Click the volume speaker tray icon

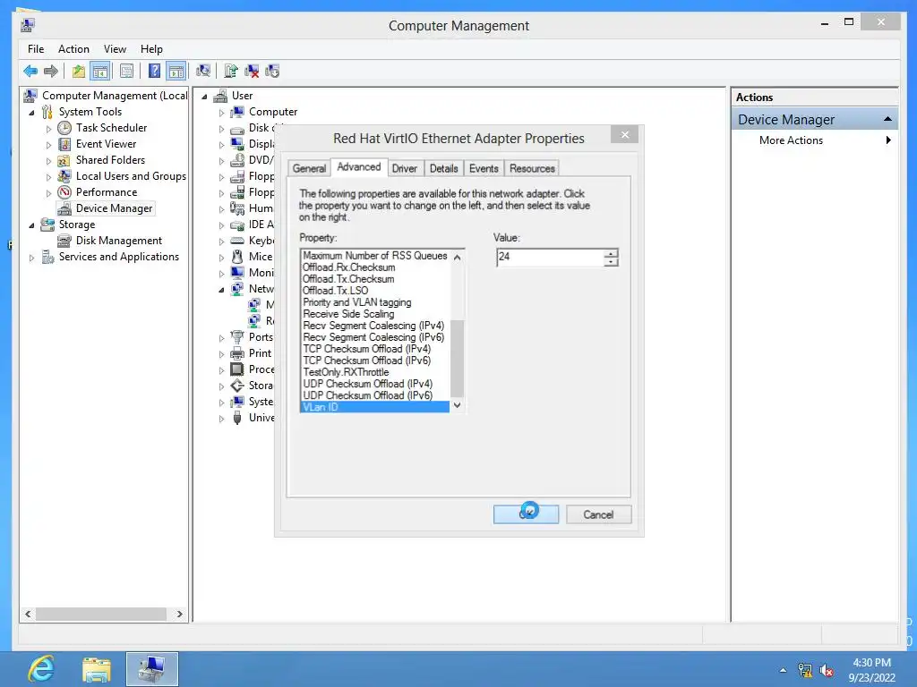pyautogui.click(x=827, y=671)
